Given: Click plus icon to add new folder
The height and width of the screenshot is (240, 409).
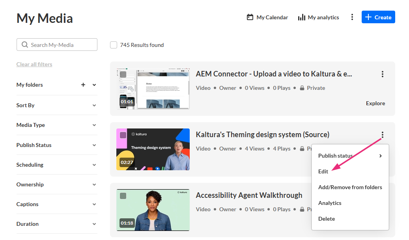Looking at the screenshot, I should coord(83,85).
